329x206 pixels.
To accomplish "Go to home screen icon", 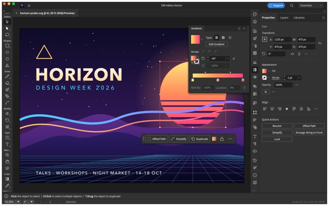I will (29, 5).
